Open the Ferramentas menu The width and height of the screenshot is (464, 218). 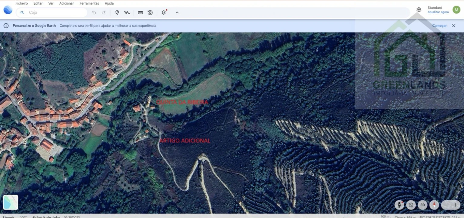coord(89,3)
